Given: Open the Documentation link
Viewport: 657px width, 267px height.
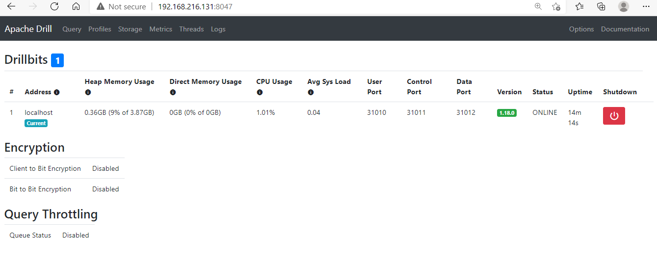Looking at the screenshot, I should (625, 29).
